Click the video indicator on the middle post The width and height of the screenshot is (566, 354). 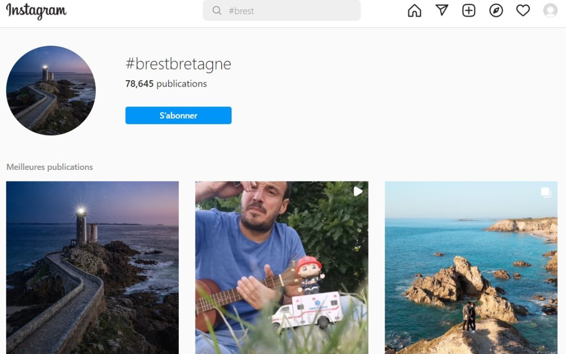click(358, 191)
